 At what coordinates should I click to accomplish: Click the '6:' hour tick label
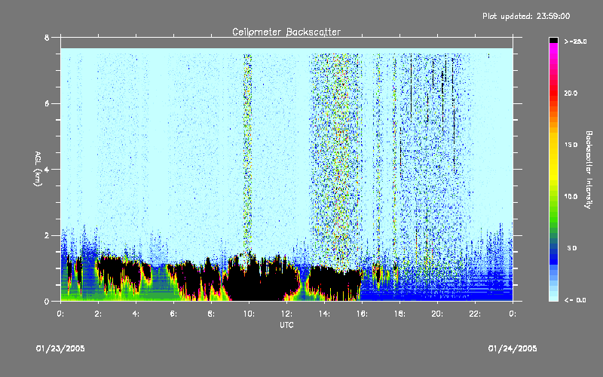pyautogui.click(x=173, y=314)
